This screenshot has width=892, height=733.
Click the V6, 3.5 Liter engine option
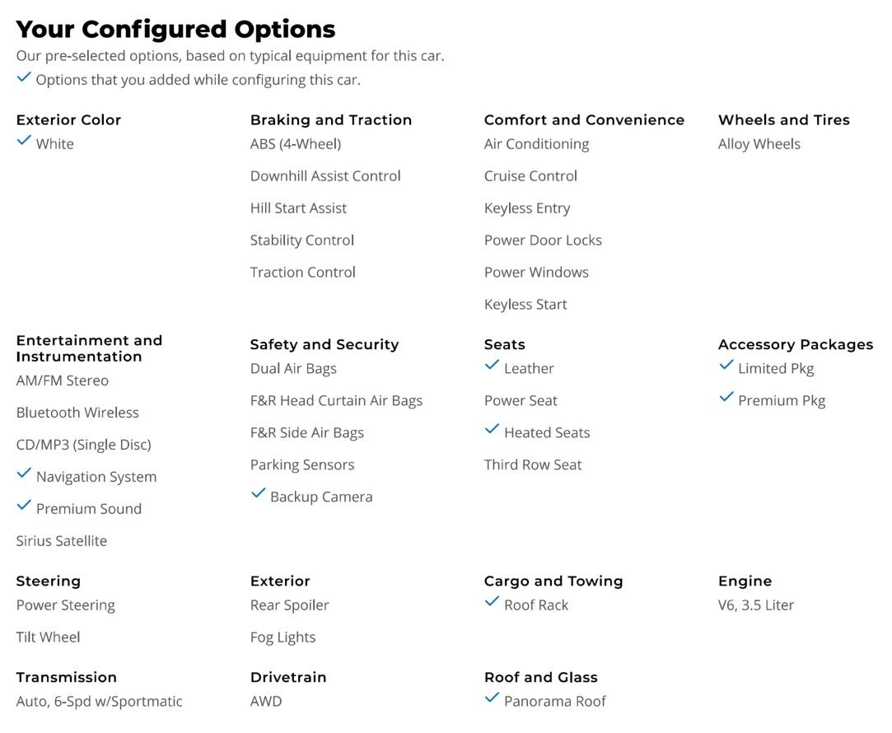click(755, 605)
